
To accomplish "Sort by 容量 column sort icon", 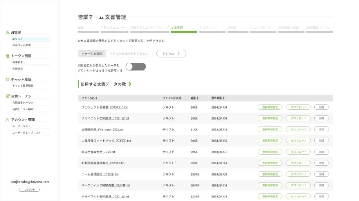I will 198,98.
